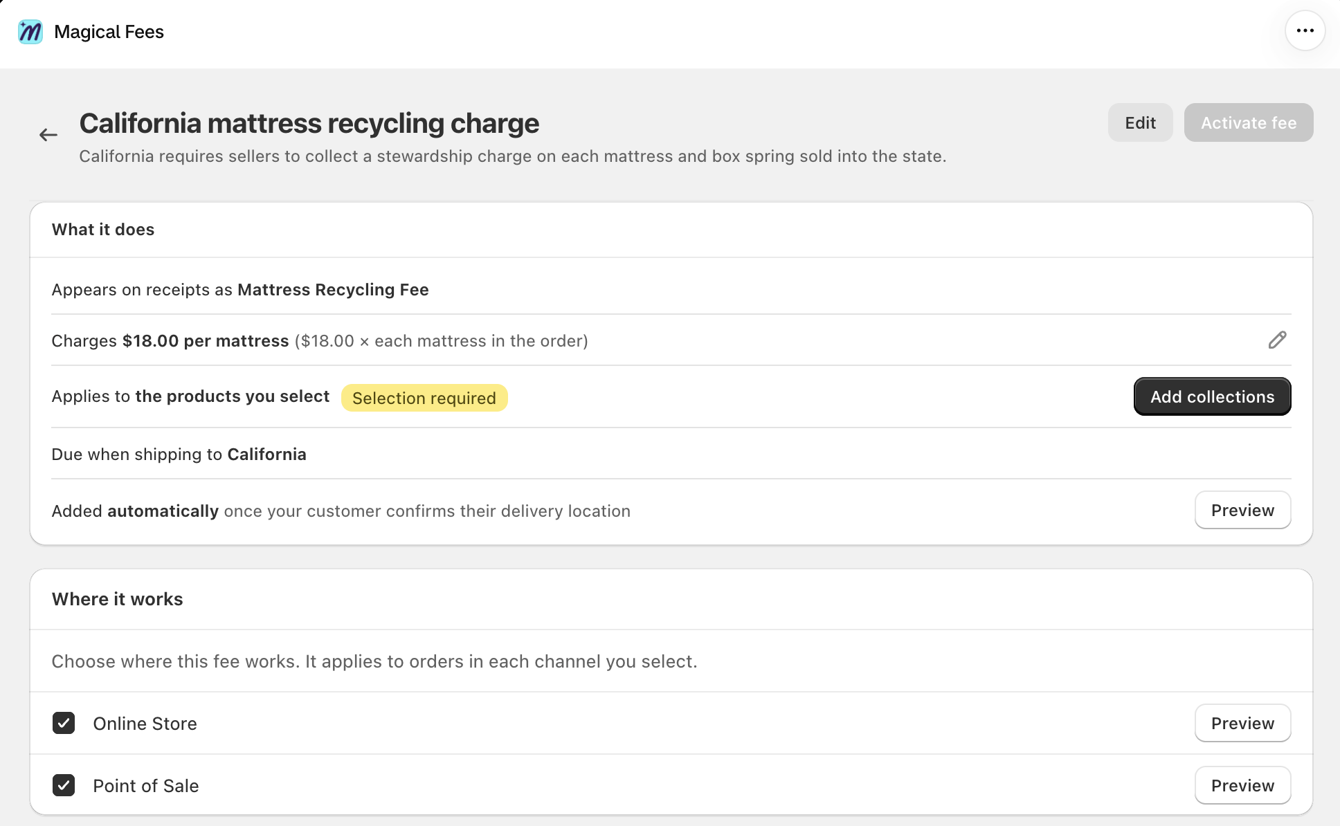Click the California mattress recycling charge heading

coord(309,123)
